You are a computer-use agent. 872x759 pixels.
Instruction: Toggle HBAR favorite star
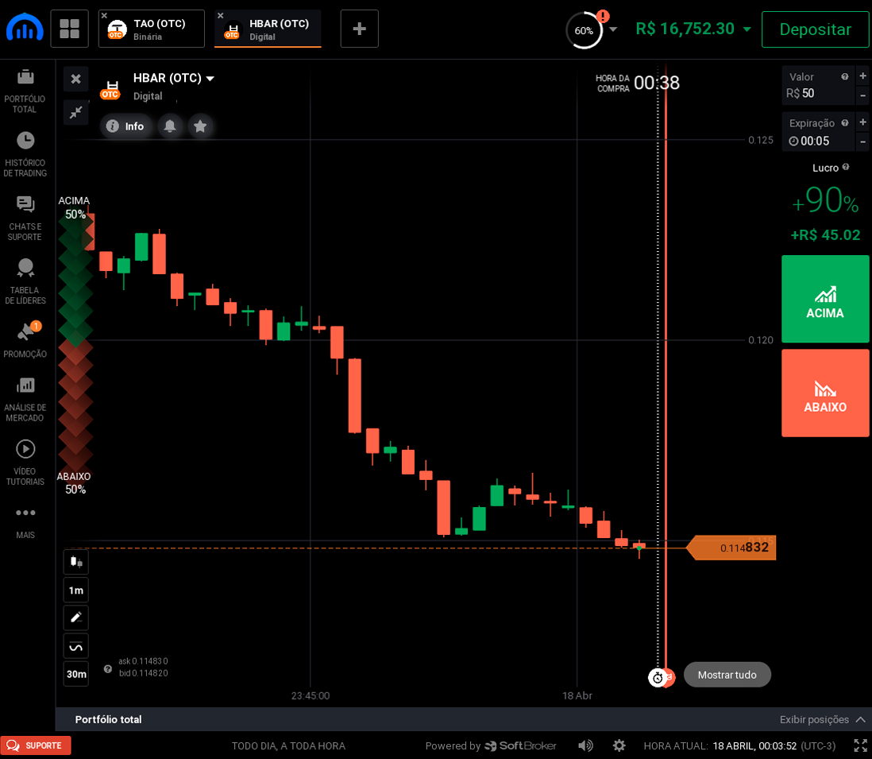click(200, 126)
